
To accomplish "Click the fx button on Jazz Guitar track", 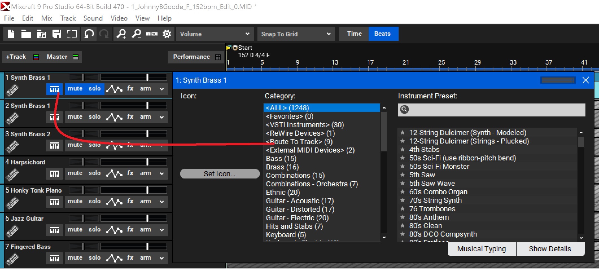I will click(x=130, y=230).
